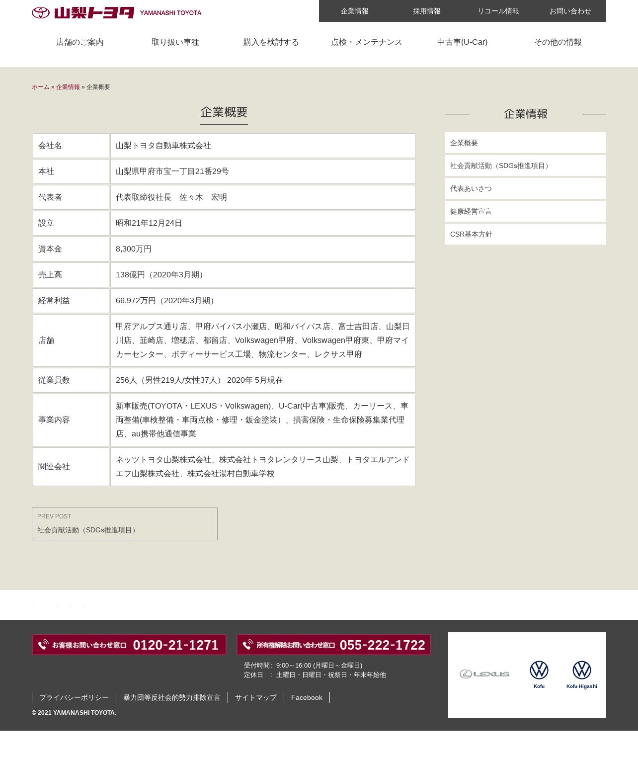Click the 企業情報 breadcrumb link
638x761 pixels.
[x=68, y=87]
